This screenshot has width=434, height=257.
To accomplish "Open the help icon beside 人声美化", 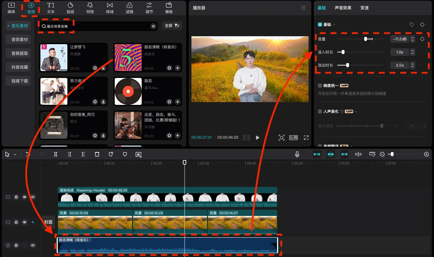I will pyautogui.click(x=342, y=111).
